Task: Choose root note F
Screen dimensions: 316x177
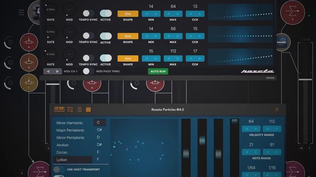Action: click(x=98, y=159)
